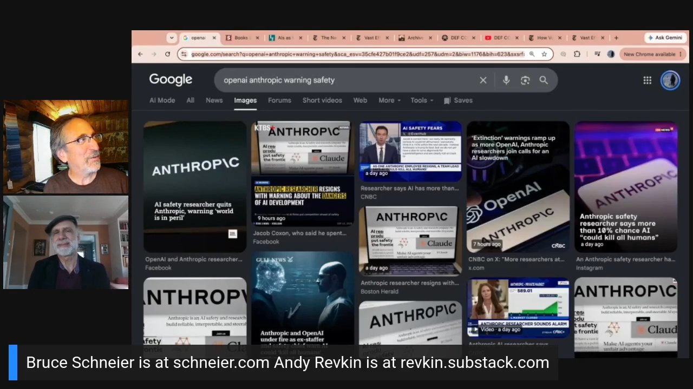Image resolution: width=693 pixels, height=389 pixels.
Task: Close the active openai search tab
Action: tap(214, 38)
